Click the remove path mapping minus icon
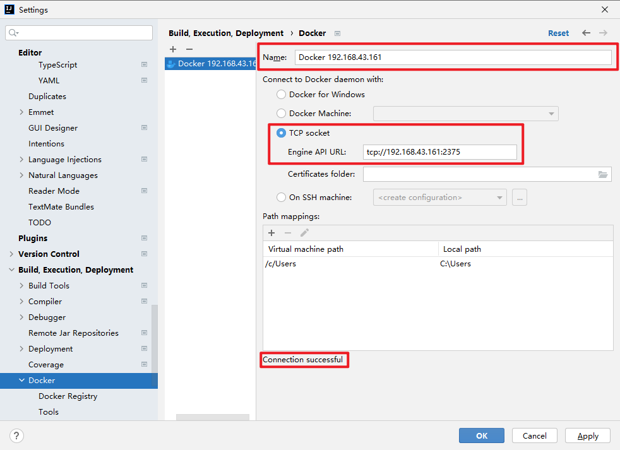The height and width of the screenshot is (450, 620). coord(288,233)
